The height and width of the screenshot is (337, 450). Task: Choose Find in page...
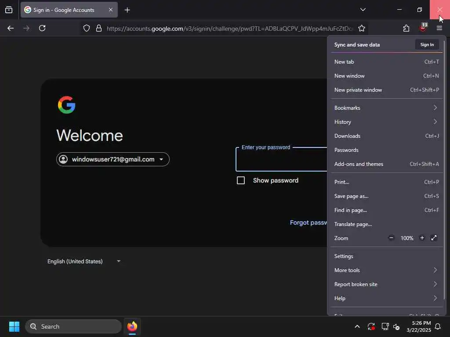pos(387,210)
